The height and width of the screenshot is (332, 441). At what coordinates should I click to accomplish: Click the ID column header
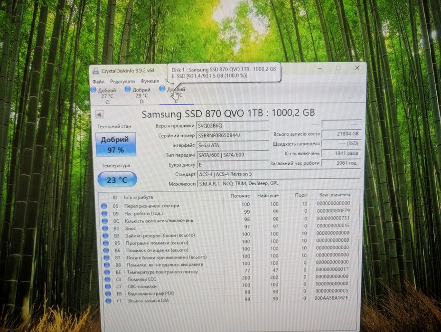(115, 198)
